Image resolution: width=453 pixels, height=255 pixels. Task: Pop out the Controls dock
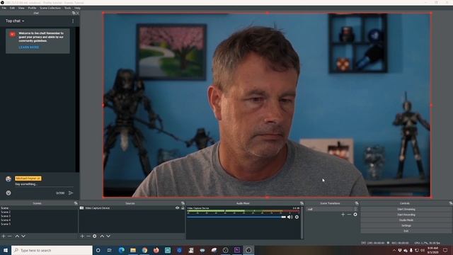(451, 203)
